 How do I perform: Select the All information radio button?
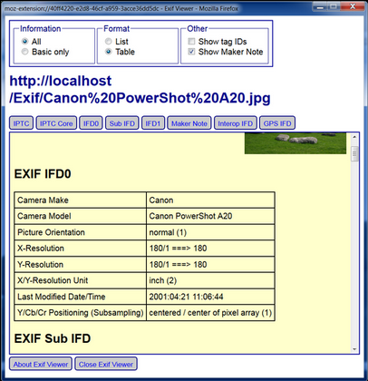24,41
